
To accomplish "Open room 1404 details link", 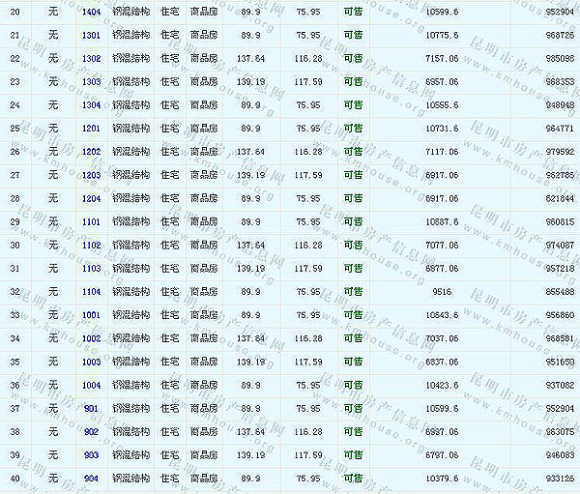I will click(x=92, y=12).
